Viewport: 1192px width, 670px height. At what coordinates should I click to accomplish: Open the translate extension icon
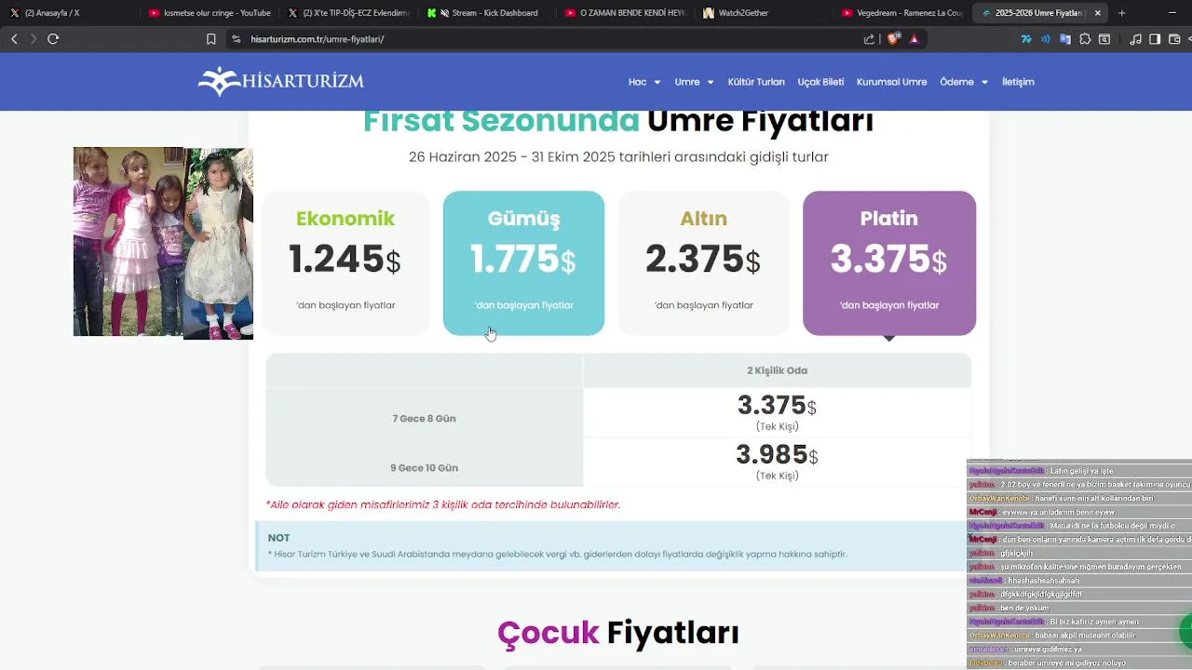1065,39
